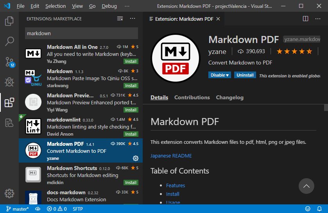The width and height of the screenshot is (328, 213).
Task: Open the Go menu
Action: (92, 6)
